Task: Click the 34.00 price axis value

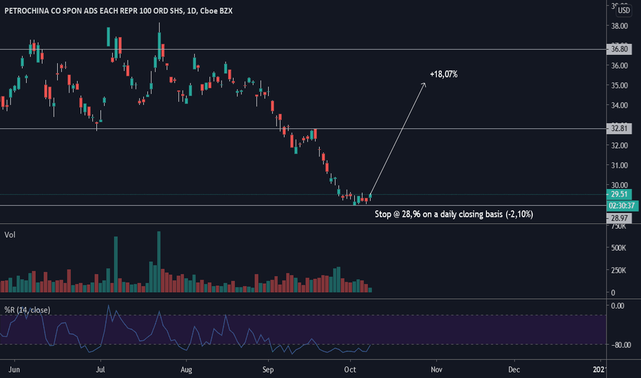Action: tap(619, 105)
